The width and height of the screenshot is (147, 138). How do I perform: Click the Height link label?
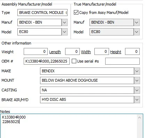pos(116,52)
